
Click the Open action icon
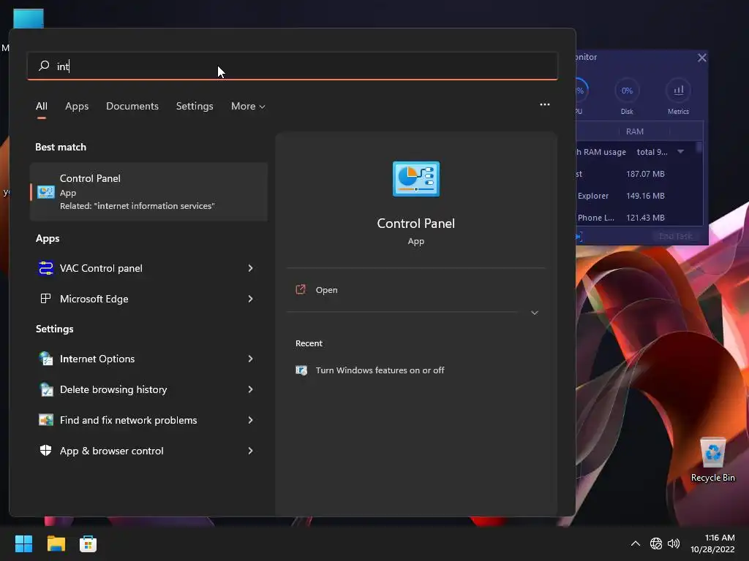click(x=301, y=289)
